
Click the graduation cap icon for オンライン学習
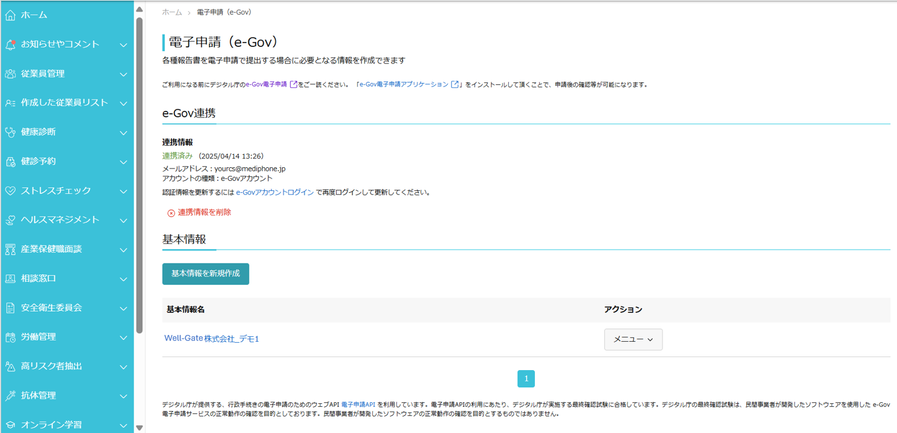click(10, 425)
